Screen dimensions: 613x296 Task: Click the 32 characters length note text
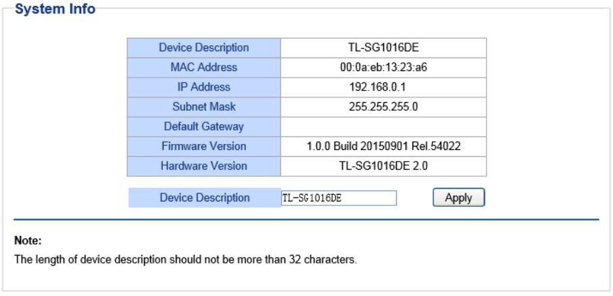(185, 260)
